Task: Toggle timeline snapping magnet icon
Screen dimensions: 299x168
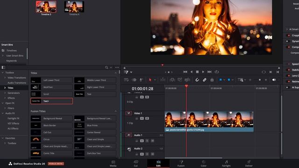Action: click(x=197, y=80)
